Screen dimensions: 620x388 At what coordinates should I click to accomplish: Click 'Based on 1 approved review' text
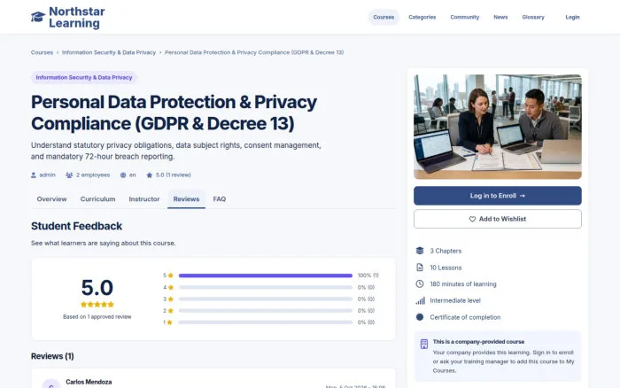click(97, 317)
